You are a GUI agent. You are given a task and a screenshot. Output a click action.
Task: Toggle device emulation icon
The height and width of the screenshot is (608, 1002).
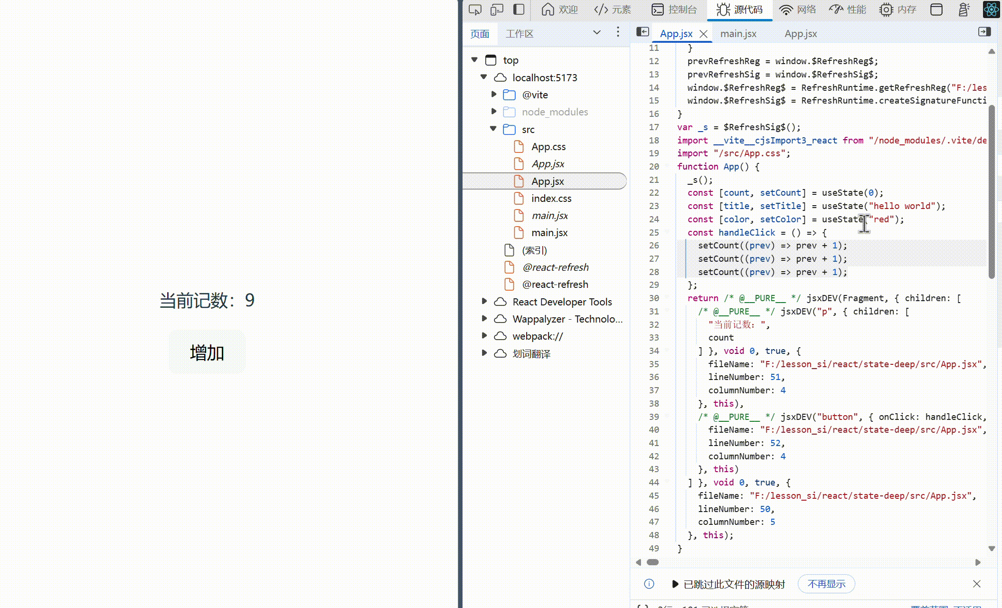(497, 9)
